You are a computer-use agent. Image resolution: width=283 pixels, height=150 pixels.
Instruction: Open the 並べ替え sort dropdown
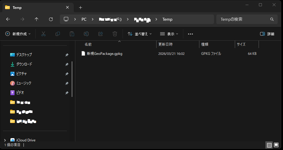pos(140,34)
